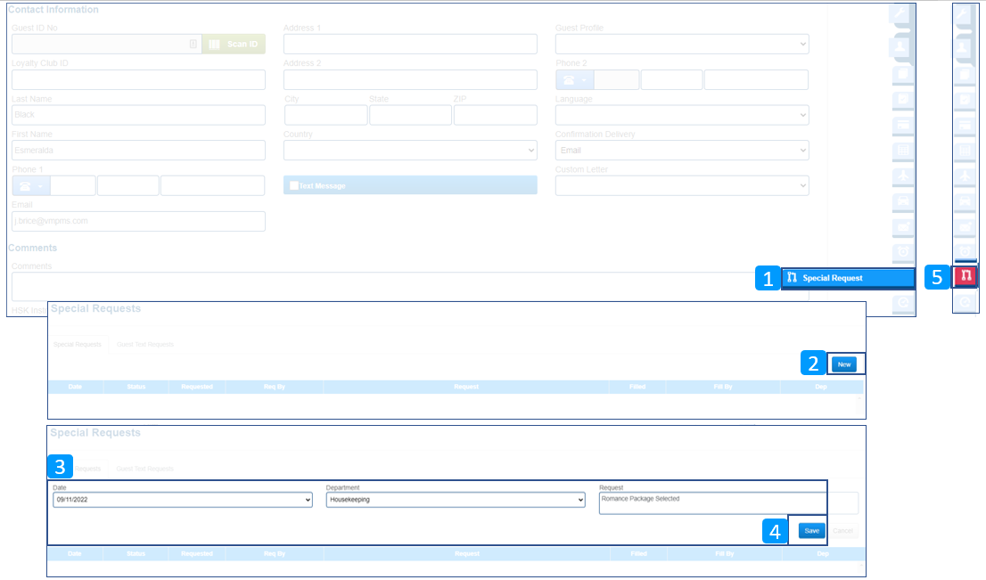The width and height of the screenshot is (986, 580).
Task: Tick the Text Message checkbox
Action: pyautogui.click(x=293, y=185)
